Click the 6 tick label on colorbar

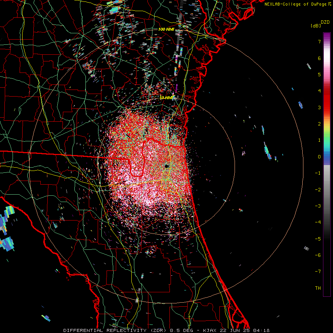click(319, 58)
